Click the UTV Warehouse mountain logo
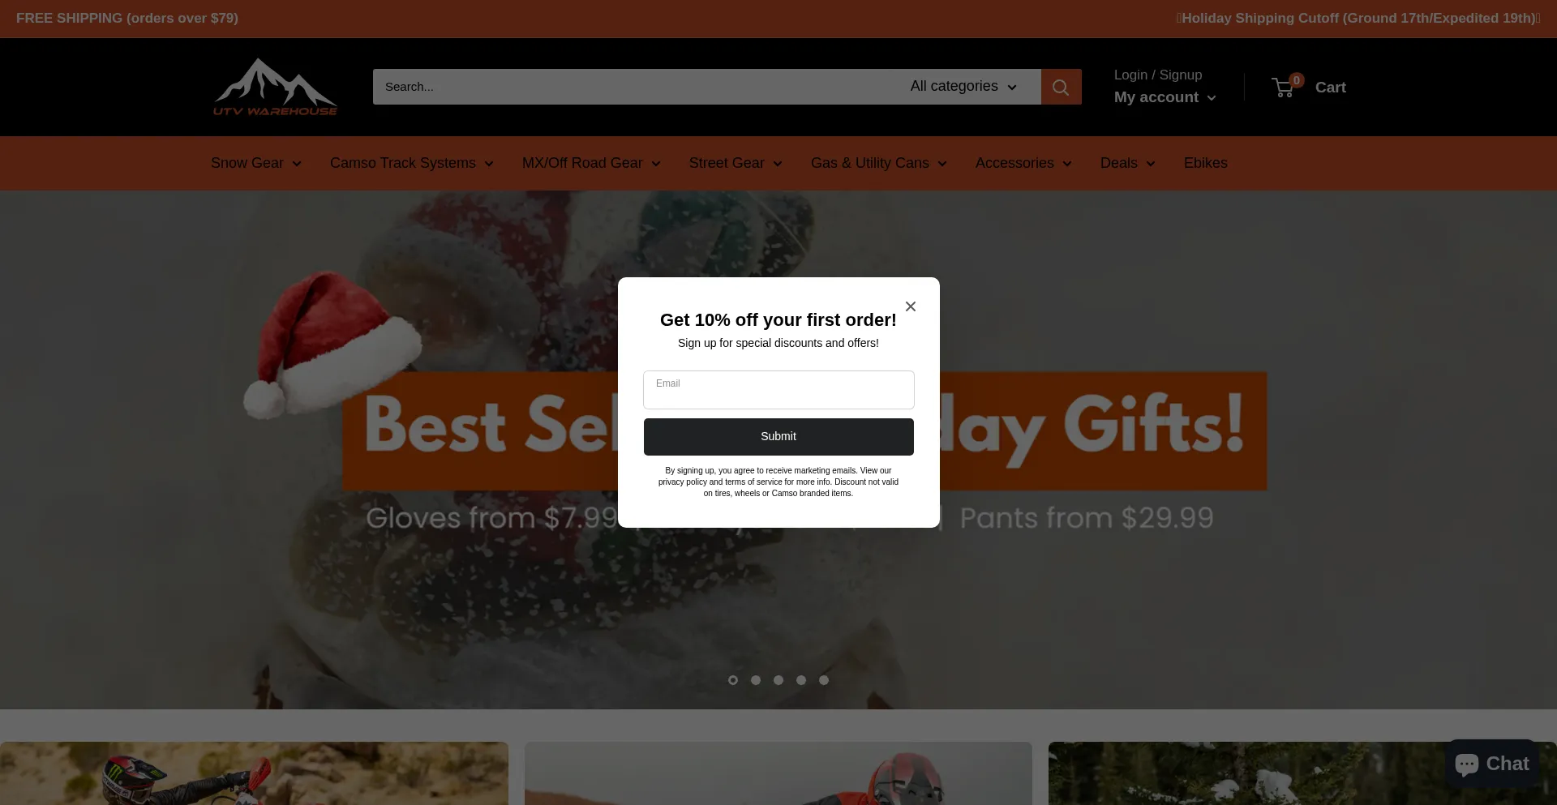This screenshot has height=805, width=1557. pos(275,87)
